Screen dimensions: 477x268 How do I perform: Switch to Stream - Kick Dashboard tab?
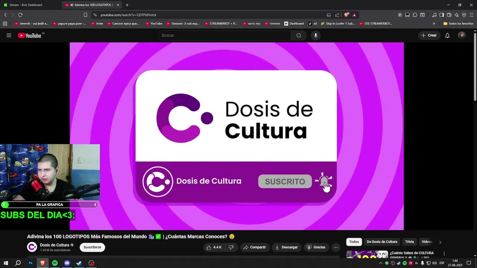[31, 5]
